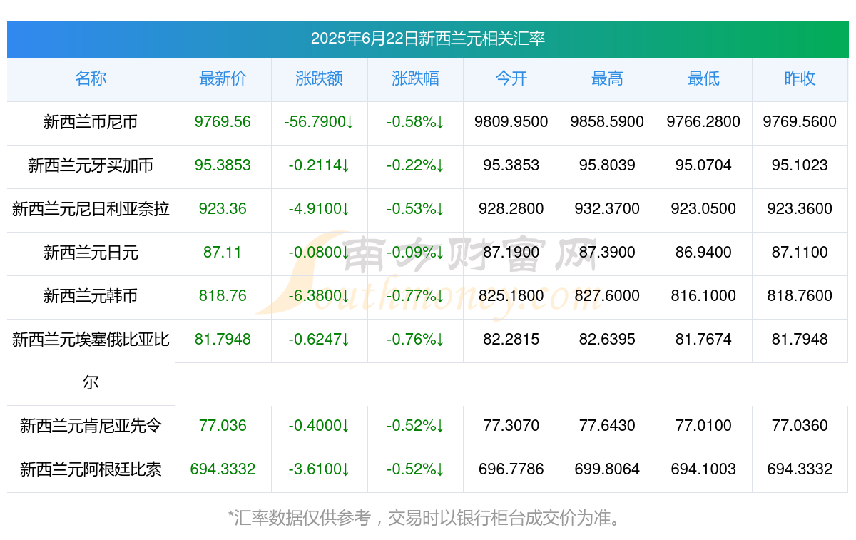Image resolution: width=856 pixels, height=540 pixels.
Task: Click low price 9766.2800
Action: [703, 122]
